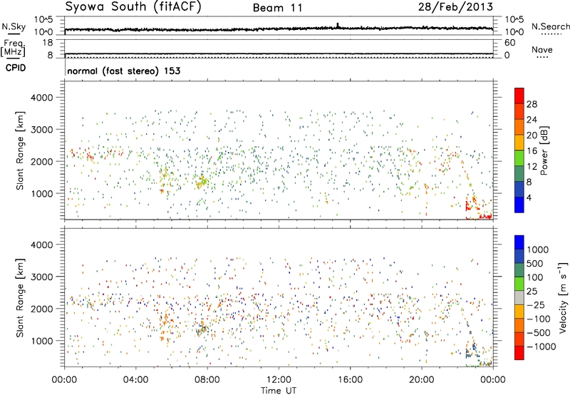Screen dimensions: 570x395
Task: Click the power colorbar value 4
Action: pos(529,198)
